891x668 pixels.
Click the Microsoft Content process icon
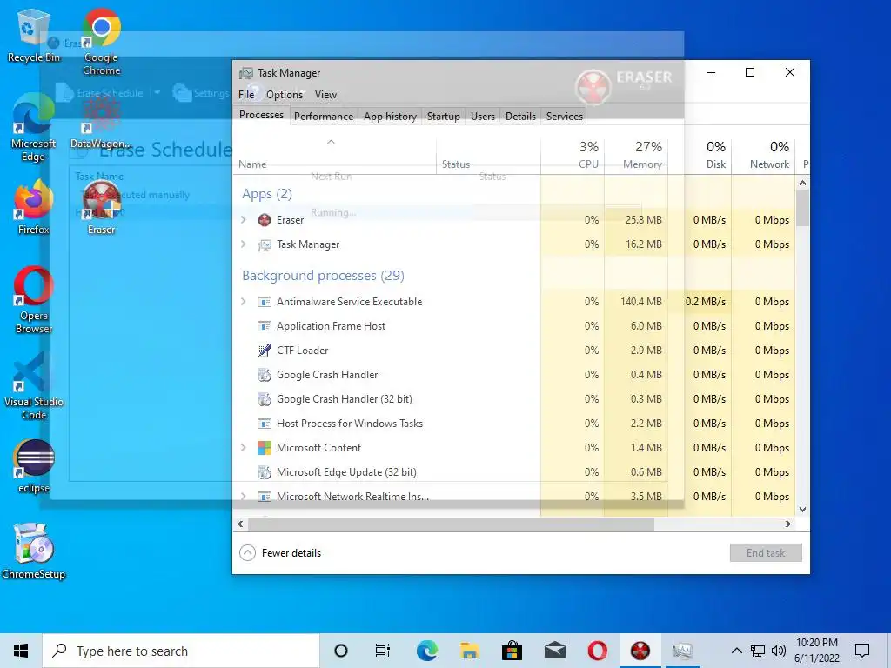click(265, 448)
